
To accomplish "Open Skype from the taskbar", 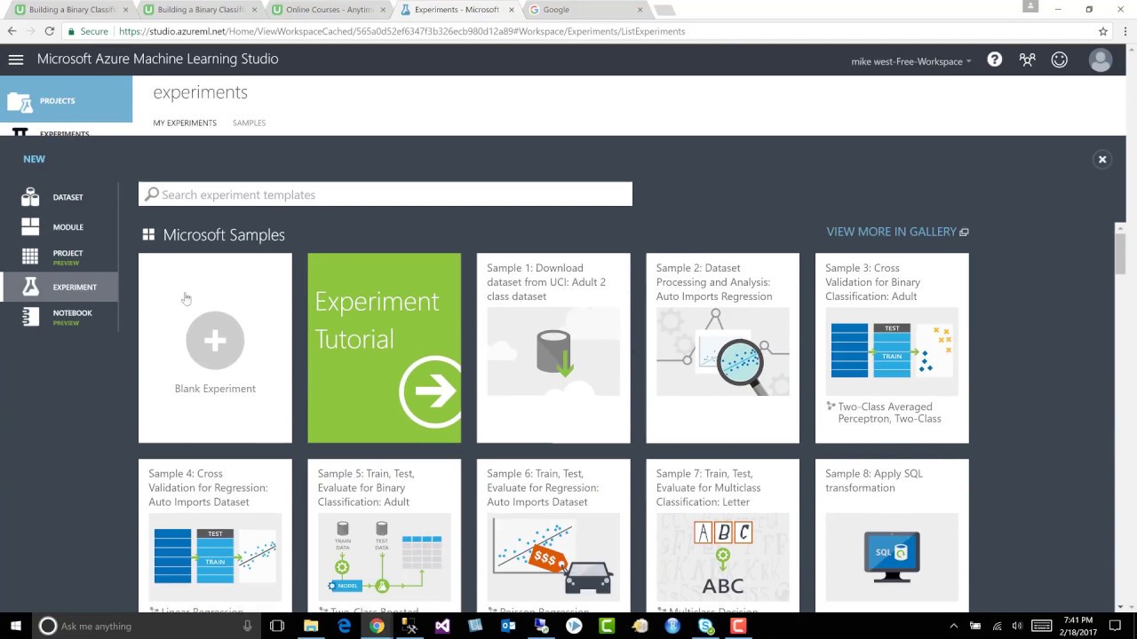I will click(705, 626).
